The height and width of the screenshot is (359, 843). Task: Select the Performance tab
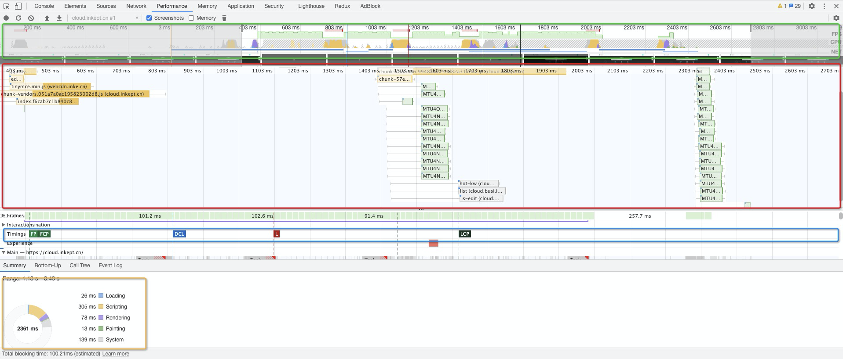172,6
